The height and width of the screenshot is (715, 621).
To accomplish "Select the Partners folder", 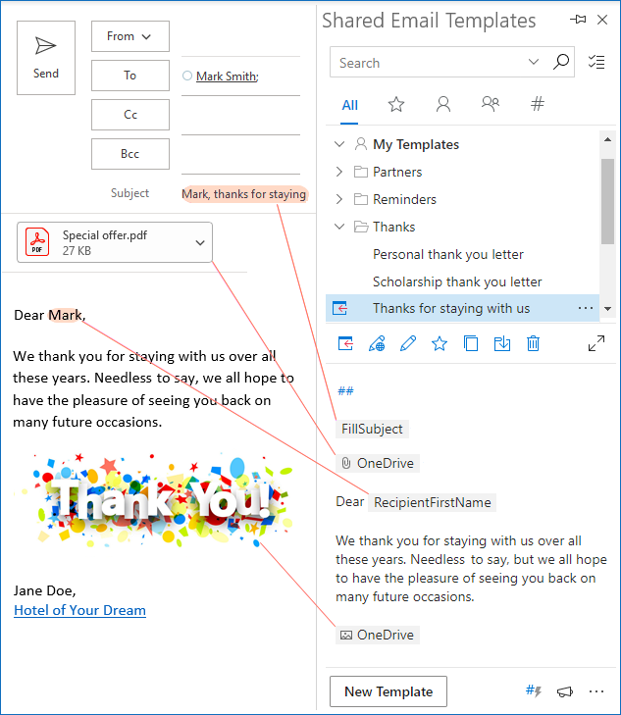I will tap(397, 172).
